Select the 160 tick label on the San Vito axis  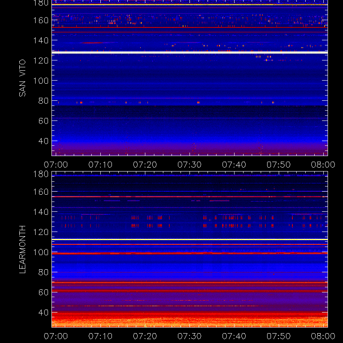click(x=41, y=20)
